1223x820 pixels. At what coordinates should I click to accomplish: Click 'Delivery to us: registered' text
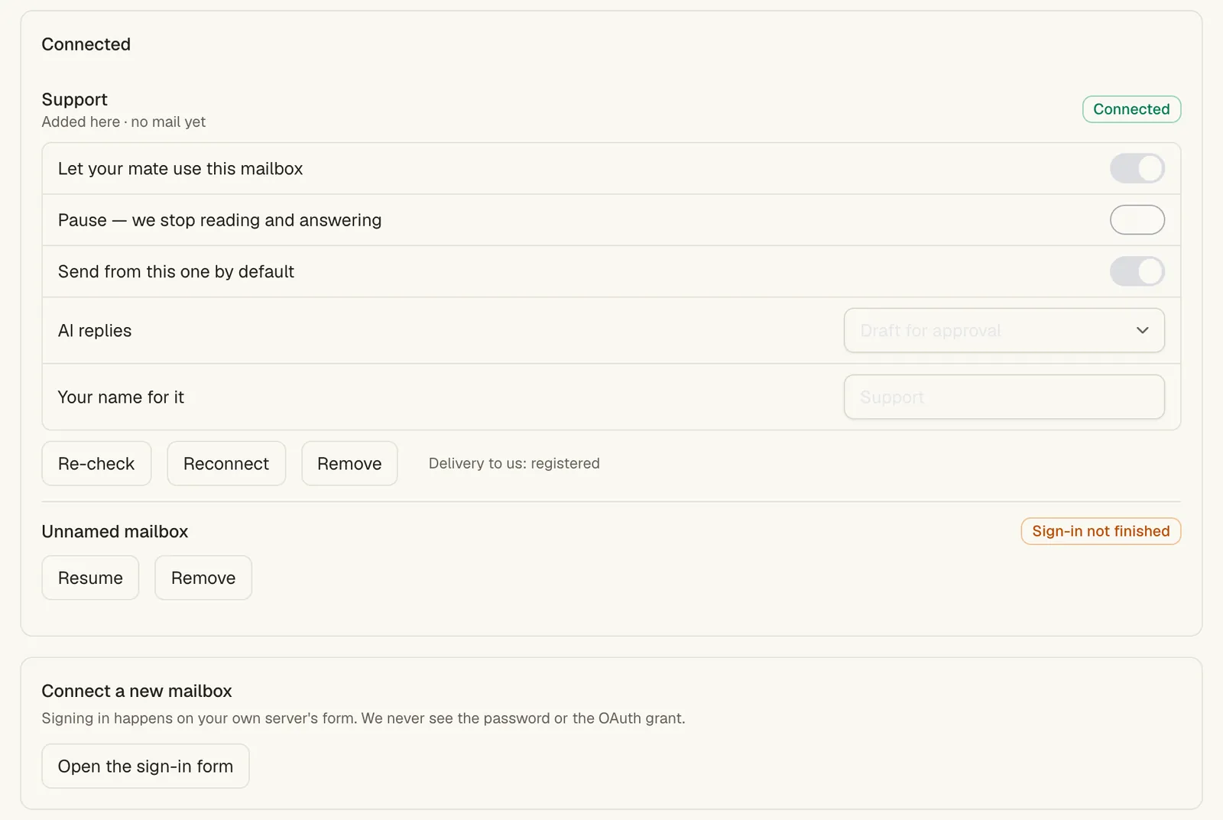[x=514, y=463]
